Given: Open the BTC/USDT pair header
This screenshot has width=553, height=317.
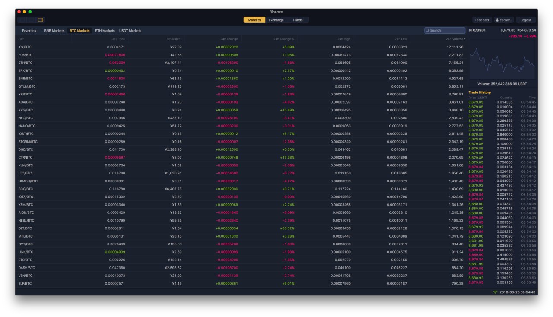Looking at the screenshot, I should click(477, 30).
